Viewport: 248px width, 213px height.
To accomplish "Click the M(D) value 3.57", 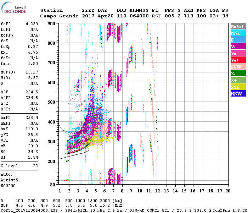I will pos(33,78).
